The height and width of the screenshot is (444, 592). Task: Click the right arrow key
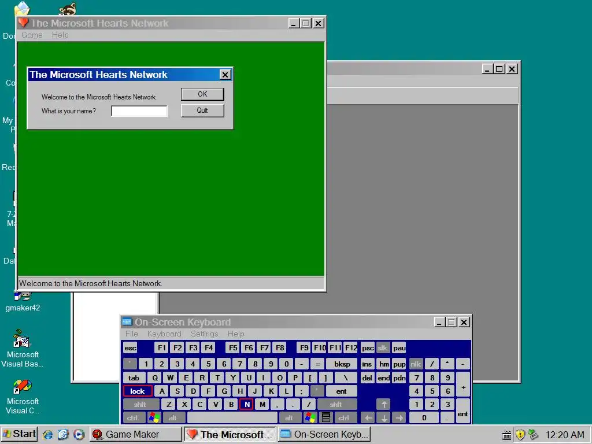[x=399, y=418]
